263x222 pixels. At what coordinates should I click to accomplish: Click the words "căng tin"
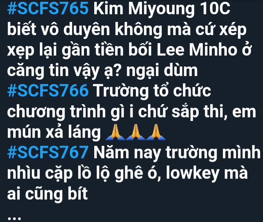pyautogui.click(x=38, y=71)
